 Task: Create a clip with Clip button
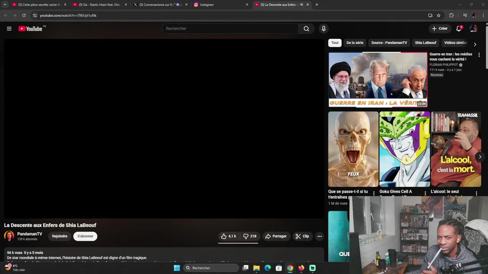(x=302, y=236)
